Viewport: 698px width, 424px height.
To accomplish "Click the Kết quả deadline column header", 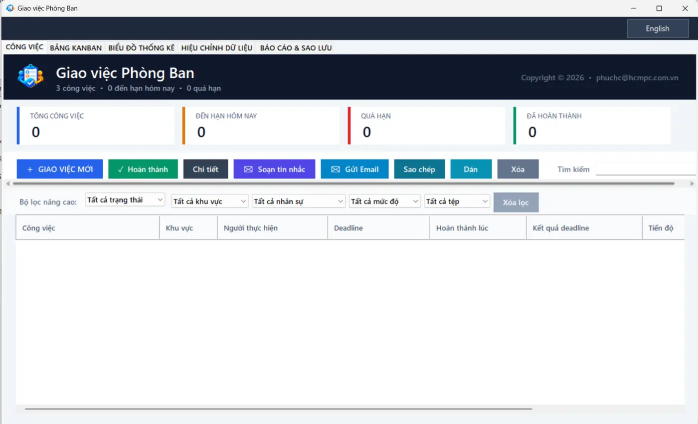I will (x=584, y=228).
